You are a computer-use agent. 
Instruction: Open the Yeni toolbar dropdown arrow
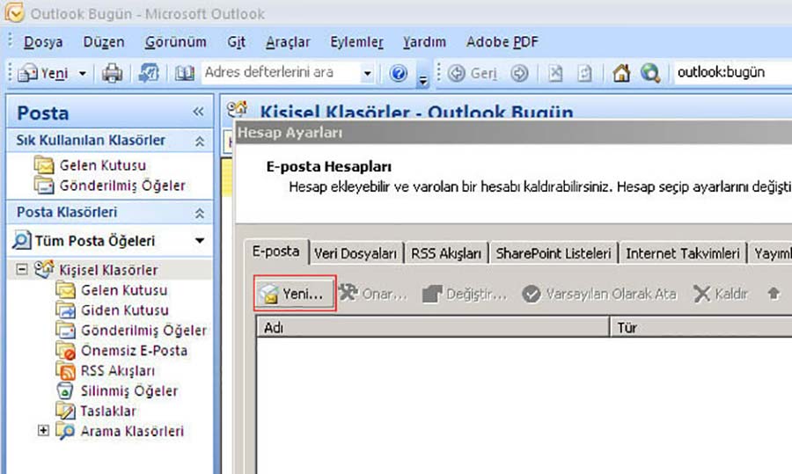point(83,74)
